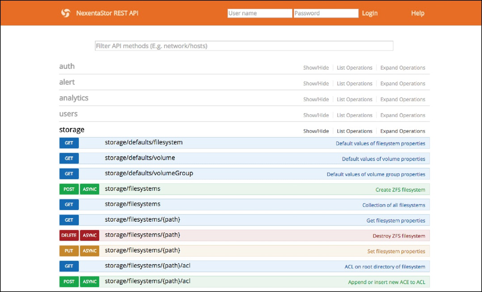The height and width of the screenshot is (292, 482).
Task: Click Expand Operations for storage
Action: (403, 131)
